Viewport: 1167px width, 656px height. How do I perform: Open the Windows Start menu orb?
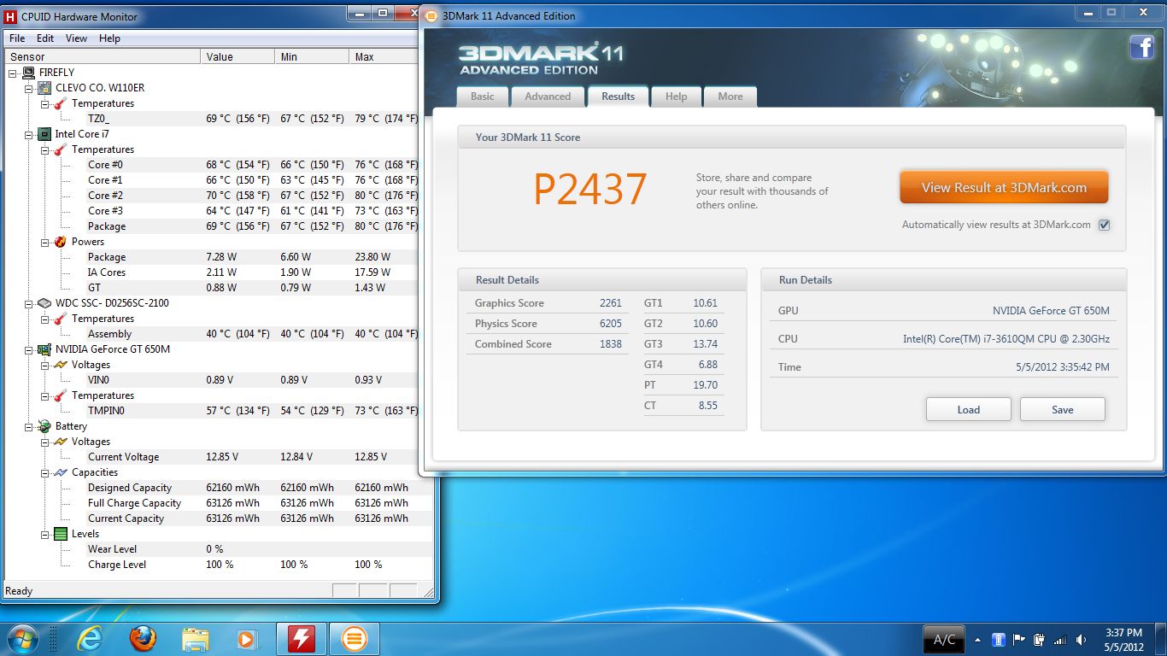(21, 639)
